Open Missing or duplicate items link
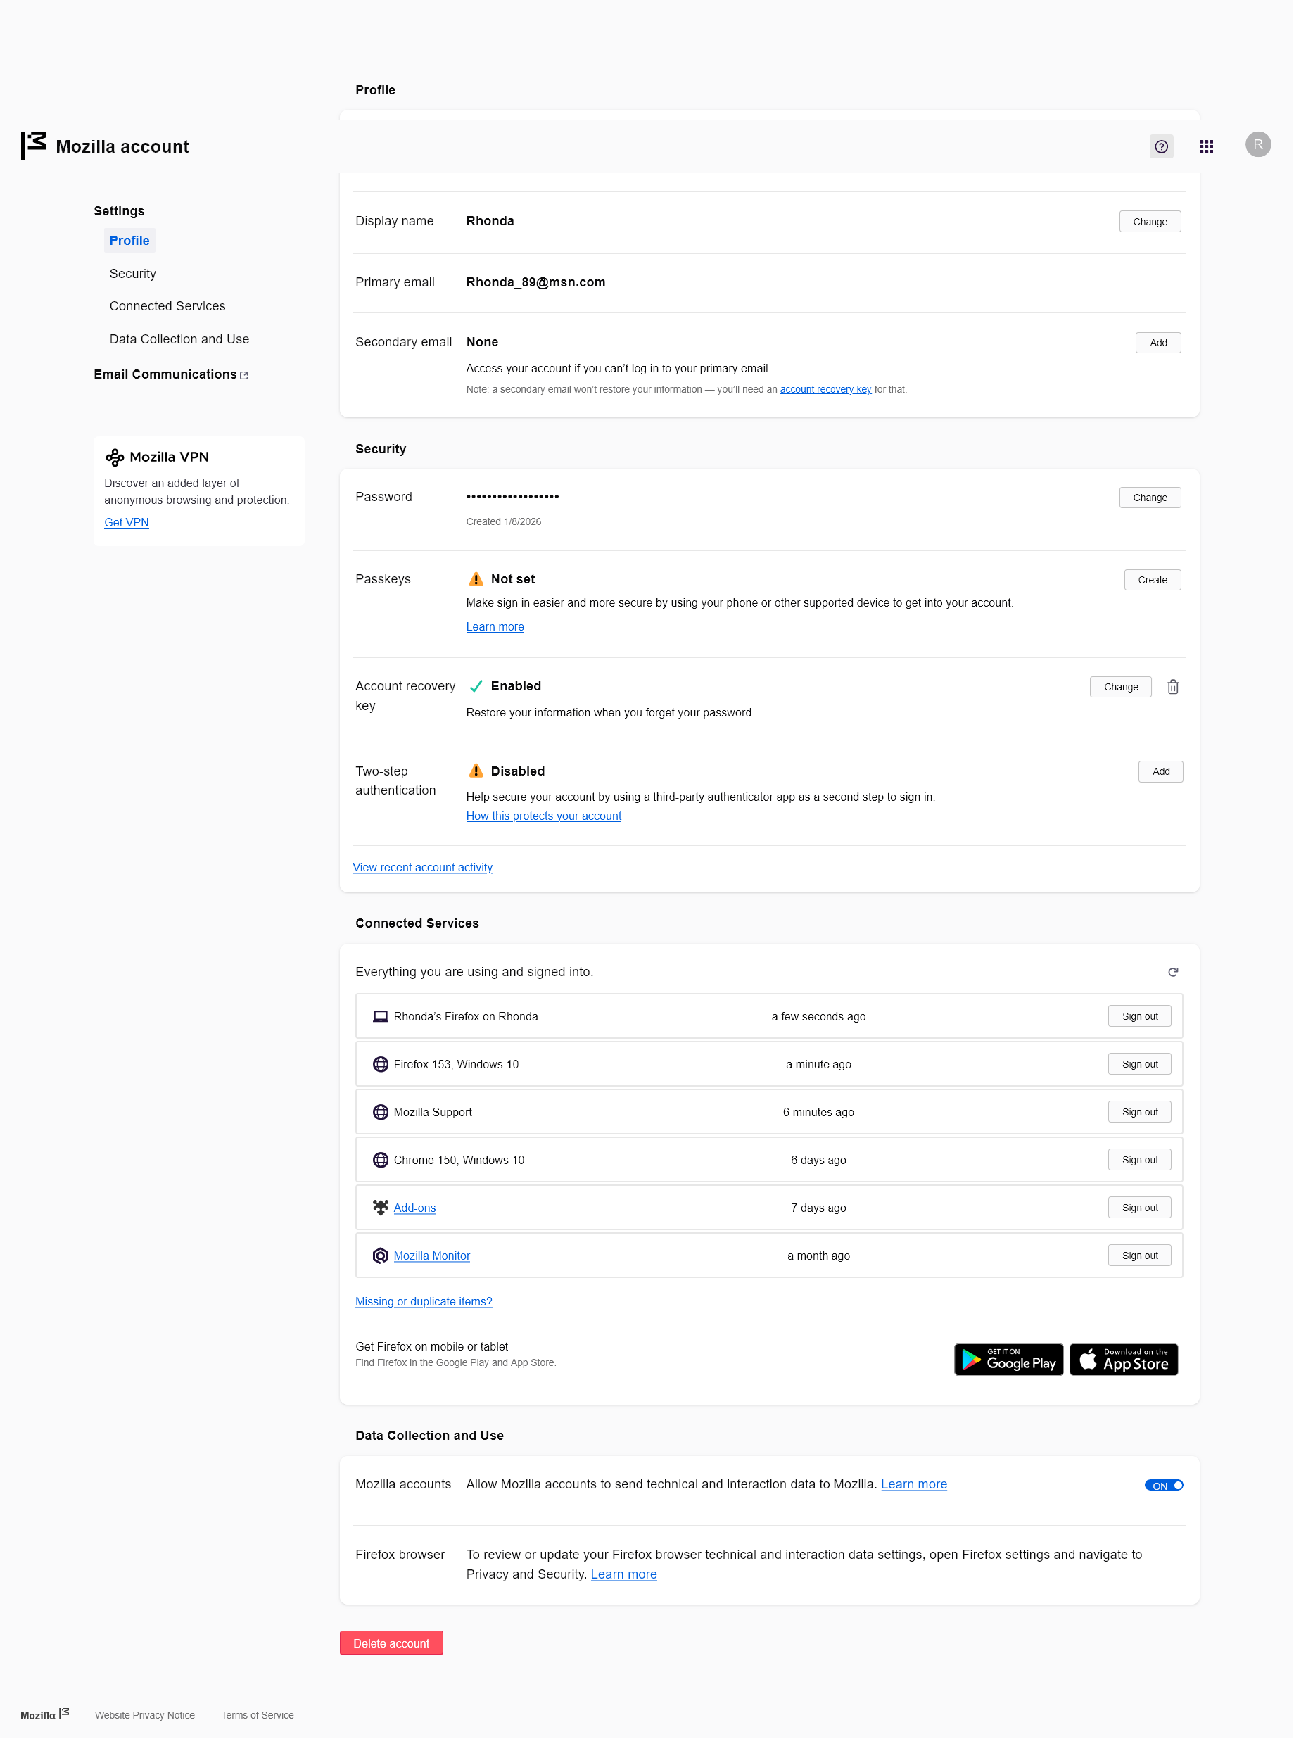1294x1739 pixels. (423, 1302)
